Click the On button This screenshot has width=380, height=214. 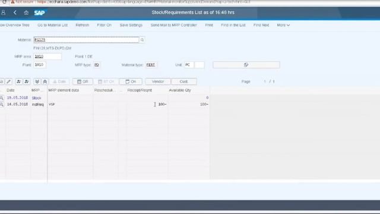coord(131,81)
